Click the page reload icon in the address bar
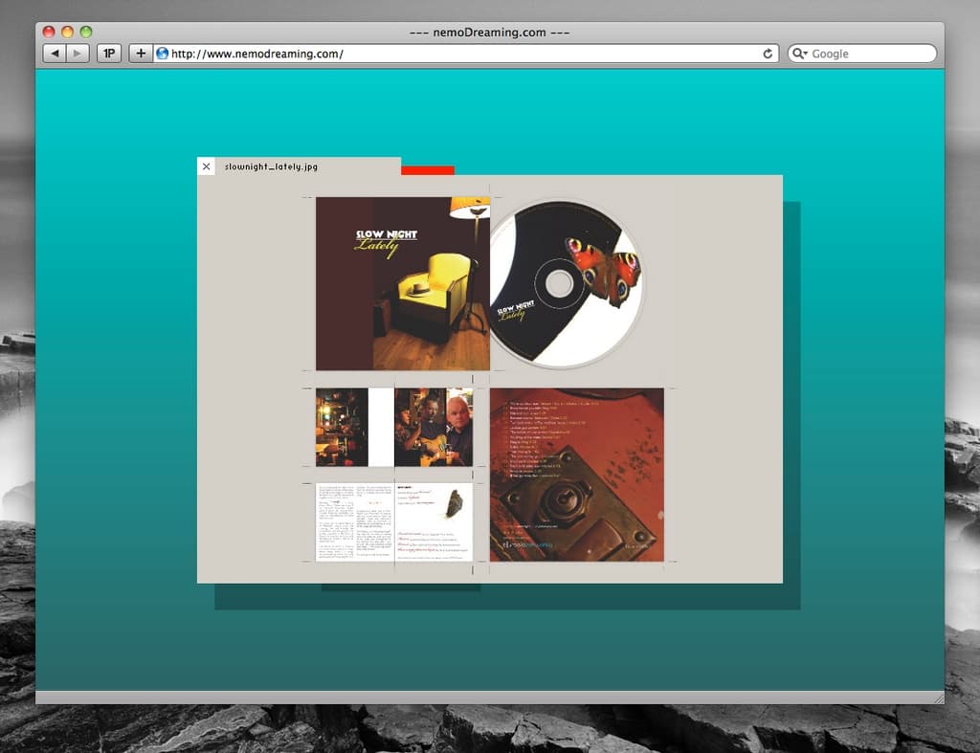The height and width of the screenshot is (753, 980). coord(767,54)
